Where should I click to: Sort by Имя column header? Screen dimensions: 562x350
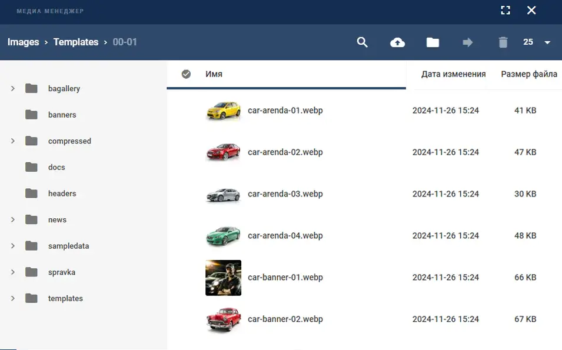(214, 74)
